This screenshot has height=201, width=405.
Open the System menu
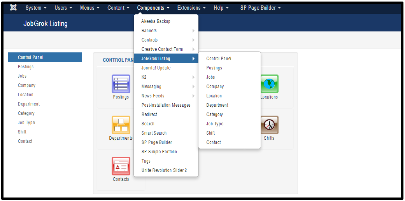[36, 8]
